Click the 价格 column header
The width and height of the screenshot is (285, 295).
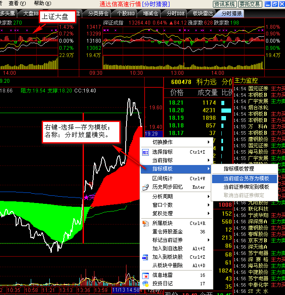click(177, 92)
